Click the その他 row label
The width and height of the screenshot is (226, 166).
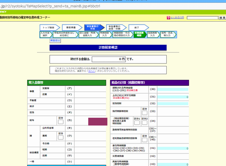[46, 143]
